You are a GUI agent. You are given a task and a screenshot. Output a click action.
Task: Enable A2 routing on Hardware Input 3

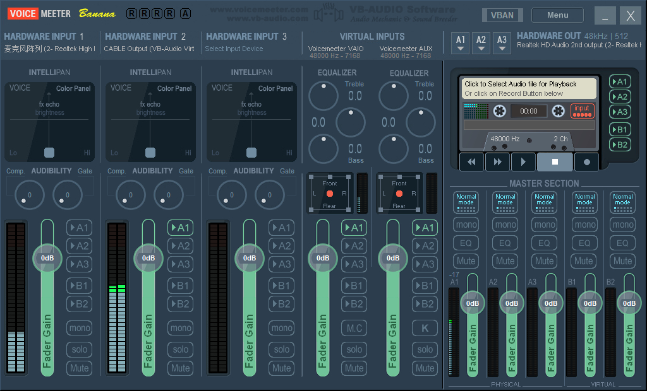point(281,246)
